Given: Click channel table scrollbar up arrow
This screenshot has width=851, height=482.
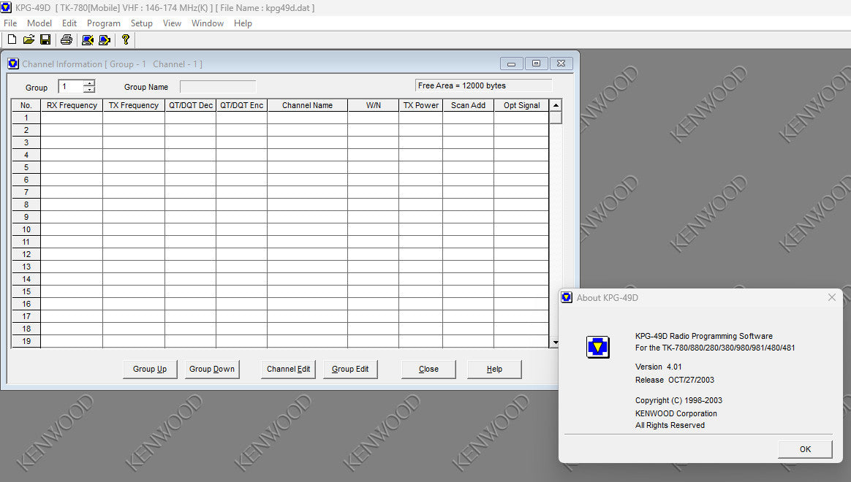Looking at the screenshot, I should click(x=555, y=105).
